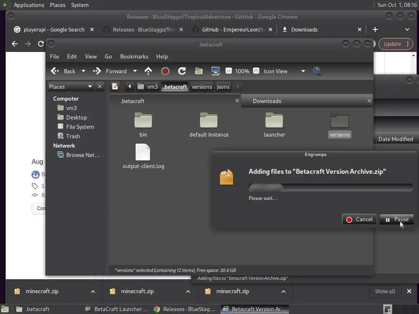This screenshot has height=314, width=419.
Task: Expand second minecraft.zip download options
Action: tap(188, 291)
